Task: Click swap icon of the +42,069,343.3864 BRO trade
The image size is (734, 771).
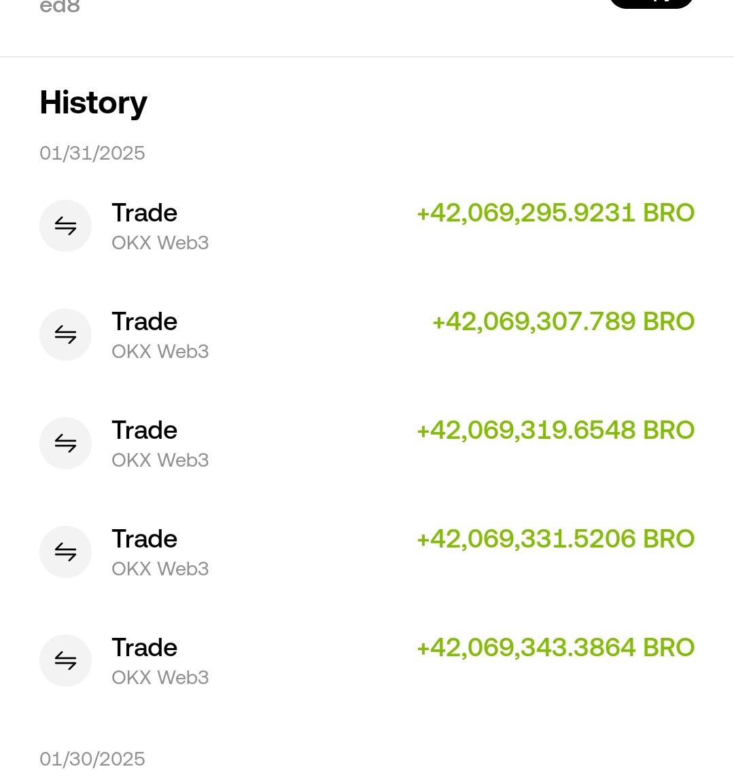Action: (65, 661)
